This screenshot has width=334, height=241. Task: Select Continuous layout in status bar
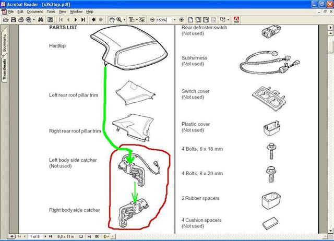click(89, 236)
